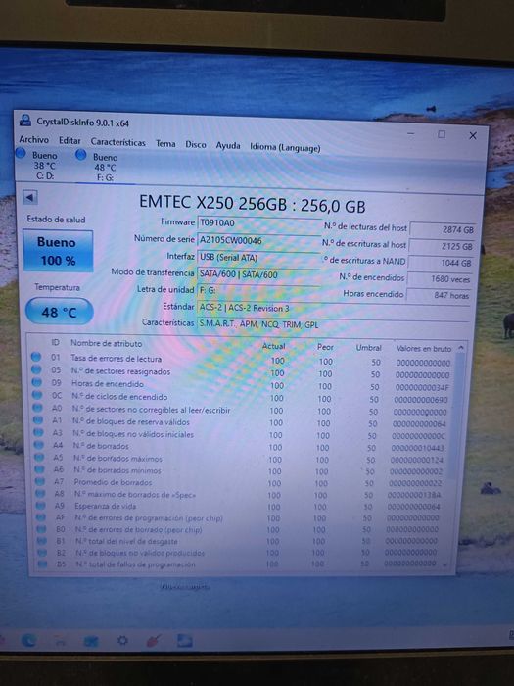Open the Tema menu
Screen dimensions: 514x686
coord(165,143)
